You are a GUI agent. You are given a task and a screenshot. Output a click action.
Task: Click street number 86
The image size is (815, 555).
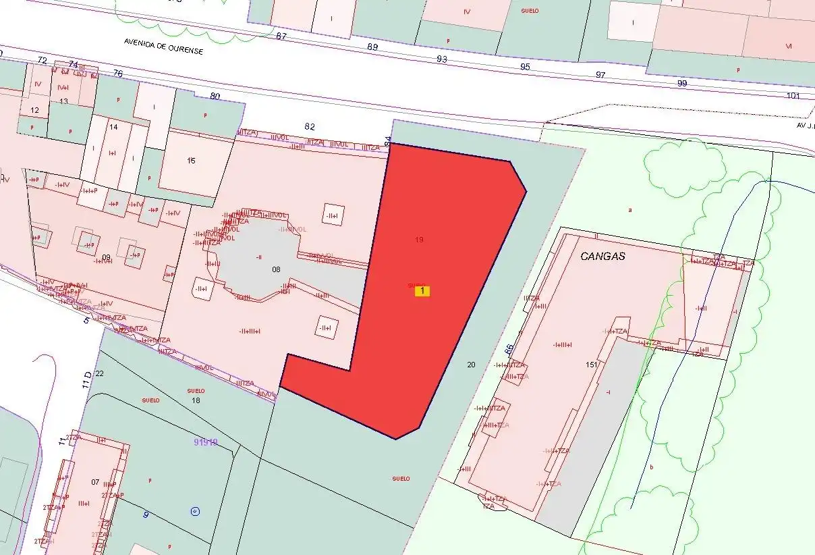point(509,349)
